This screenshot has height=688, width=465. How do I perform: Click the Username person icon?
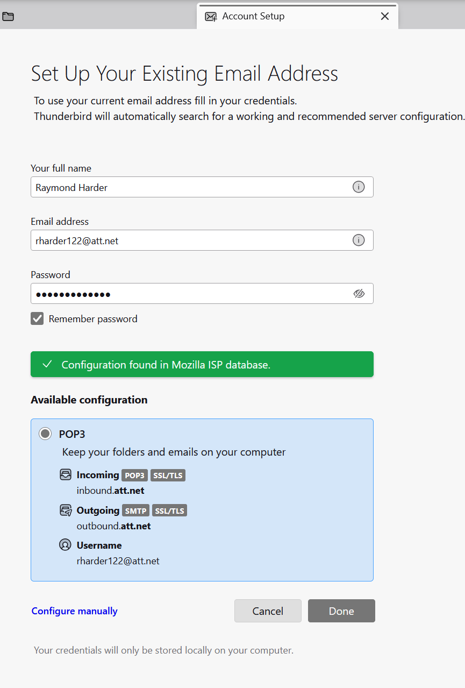click(x=65, y=545)
